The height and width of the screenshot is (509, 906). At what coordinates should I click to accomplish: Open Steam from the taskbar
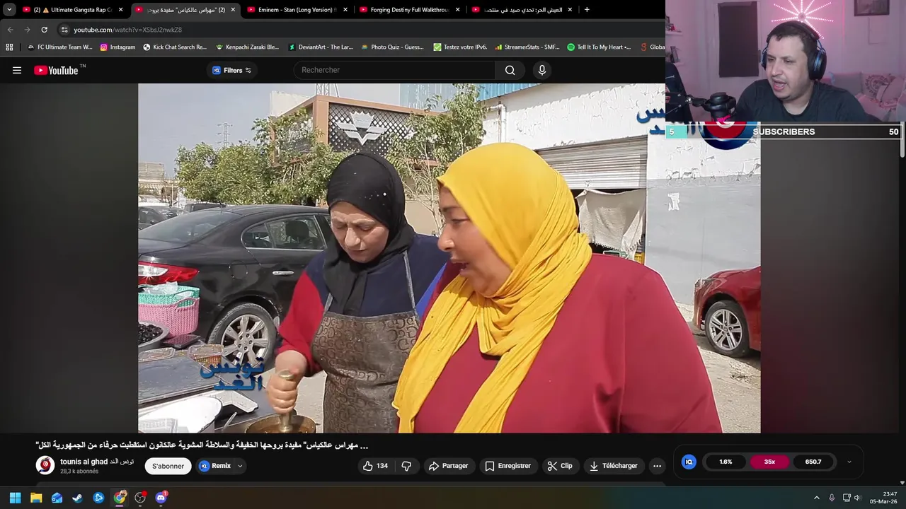(x=77, y=498)
